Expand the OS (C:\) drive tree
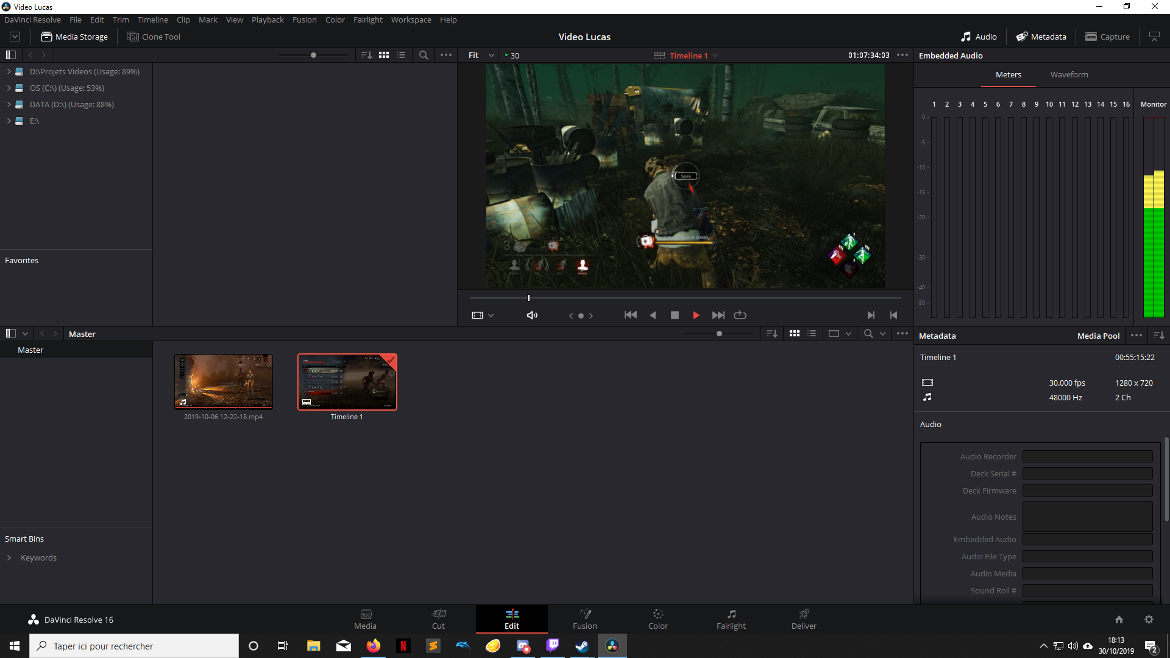1170x658 pixels. pyautogui.click(x=9, y=88)
